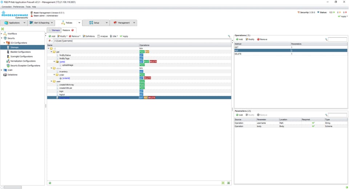Image resolution: width=349 pixels, height=189 pixels.
Task: Click the Security shield icon in the sidebar tree
Action: click(x=5, y=38)
